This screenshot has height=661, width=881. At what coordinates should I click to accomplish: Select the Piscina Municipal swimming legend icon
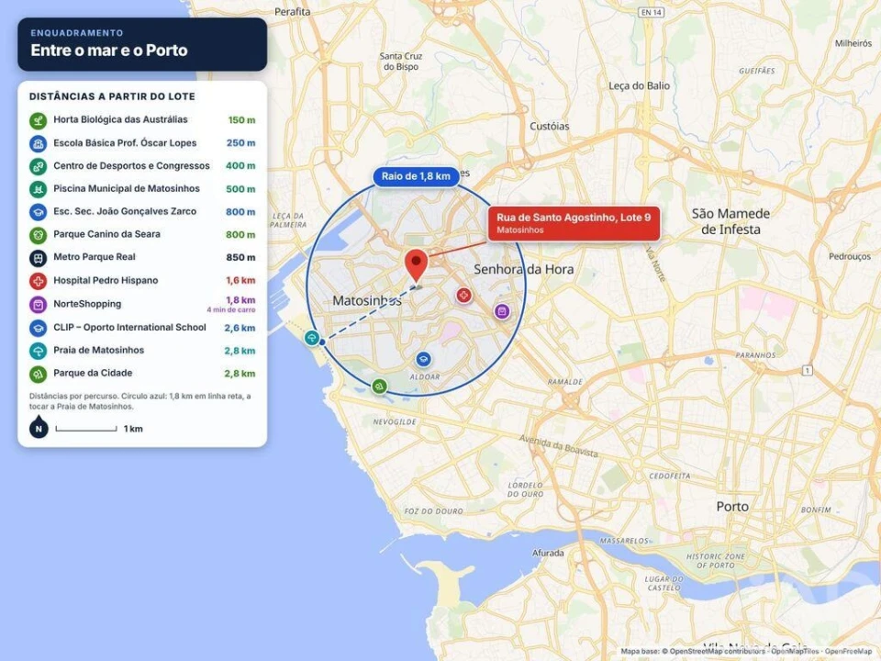[39, 189]
